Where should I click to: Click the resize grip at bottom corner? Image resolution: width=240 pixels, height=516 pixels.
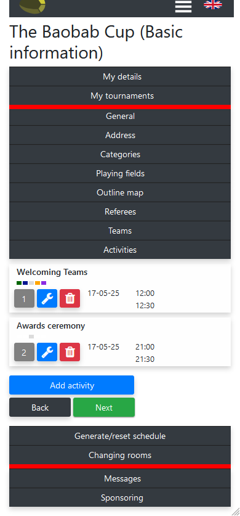point(236,512)
